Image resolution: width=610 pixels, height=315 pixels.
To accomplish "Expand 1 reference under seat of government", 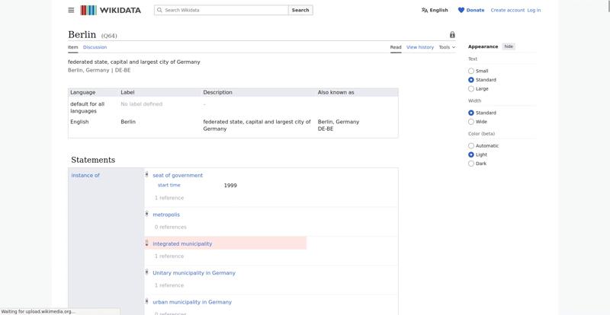I will point(169,198).
